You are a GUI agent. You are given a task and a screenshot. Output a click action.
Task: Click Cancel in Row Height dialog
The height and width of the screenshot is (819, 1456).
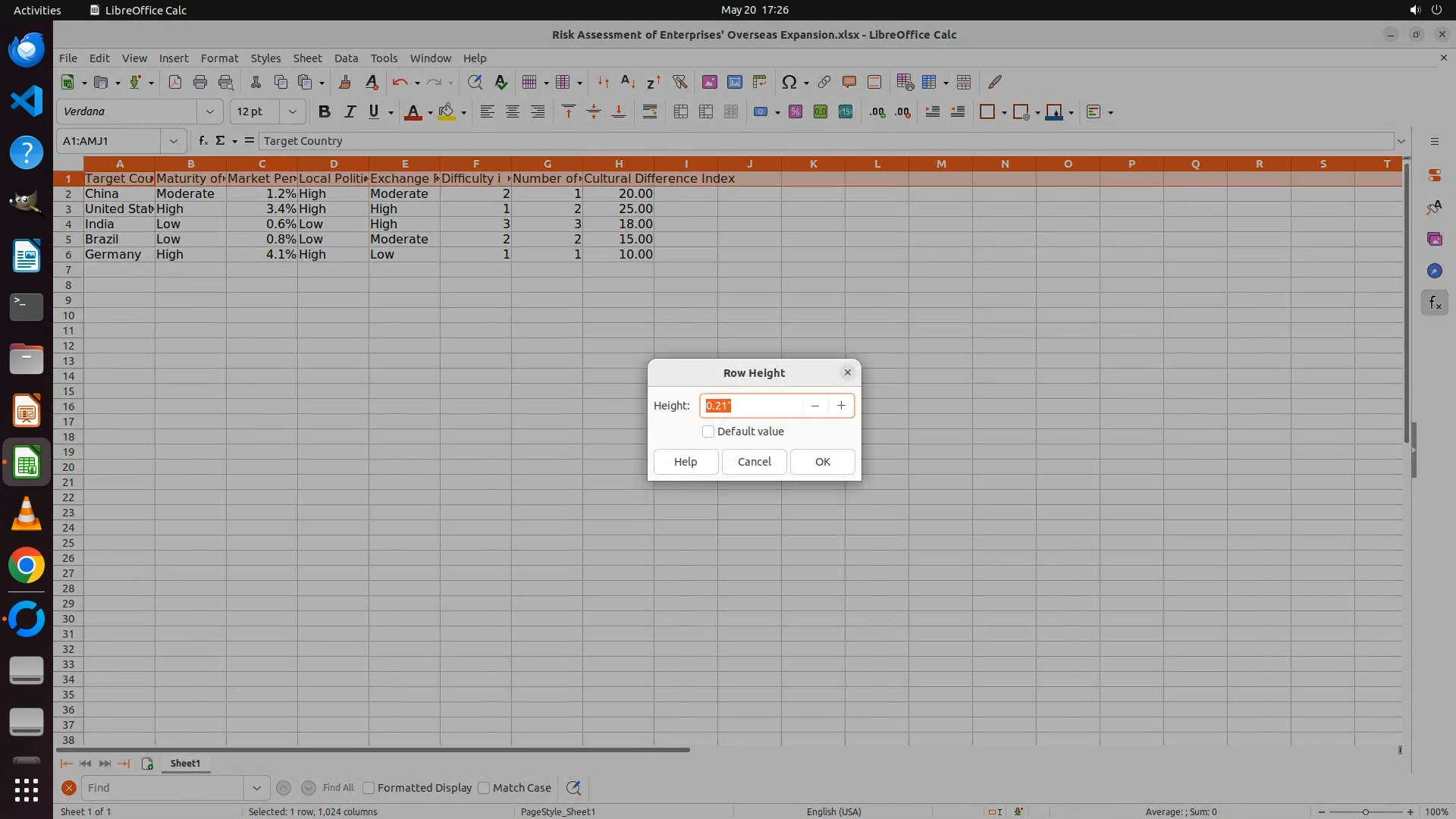[754, 462]
